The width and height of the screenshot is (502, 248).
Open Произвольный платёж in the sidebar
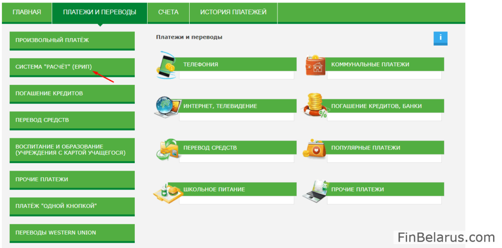[72, 40]
